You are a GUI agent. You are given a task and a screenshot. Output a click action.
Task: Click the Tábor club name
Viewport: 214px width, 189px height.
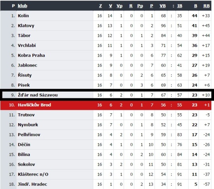24,36
